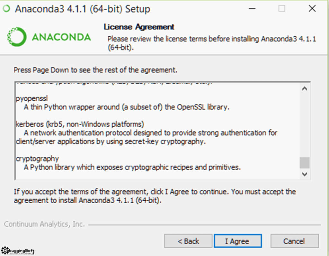Click the License Agreement header title
329x256 pixels.
click(139, 27)
